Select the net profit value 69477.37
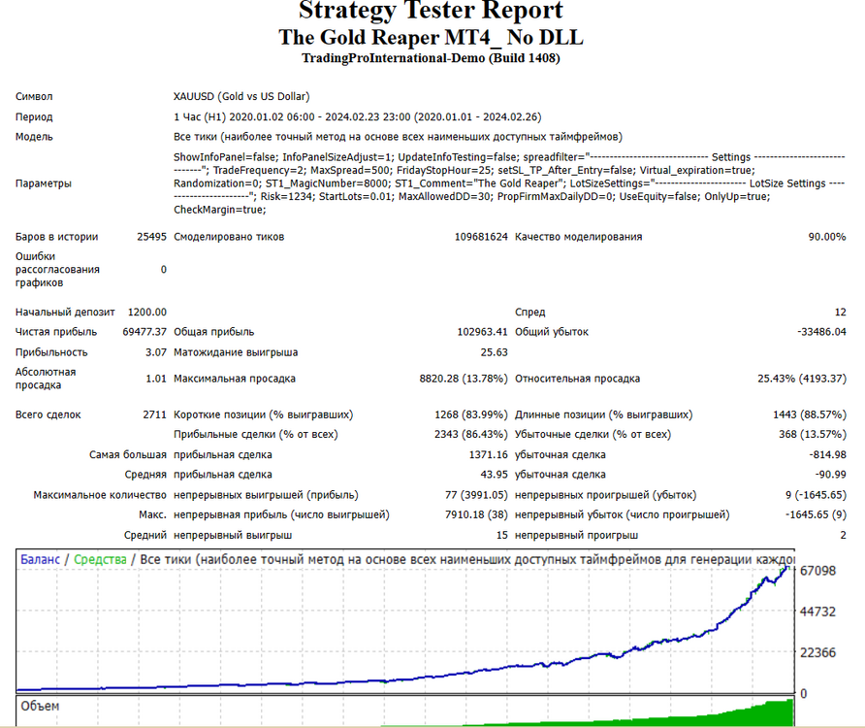Screen dimensions: 865x728 pyautogui.click(x=144, y=332)
